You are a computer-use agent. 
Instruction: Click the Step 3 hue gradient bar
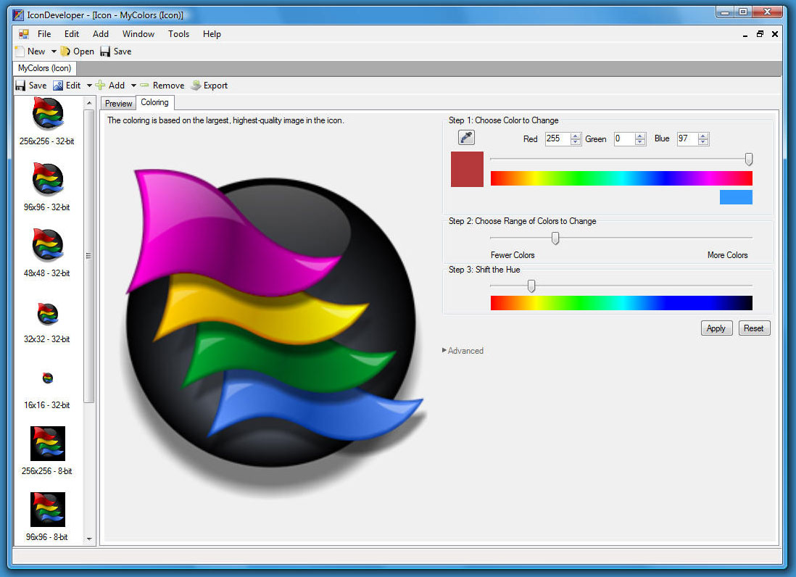pos(621,303)
